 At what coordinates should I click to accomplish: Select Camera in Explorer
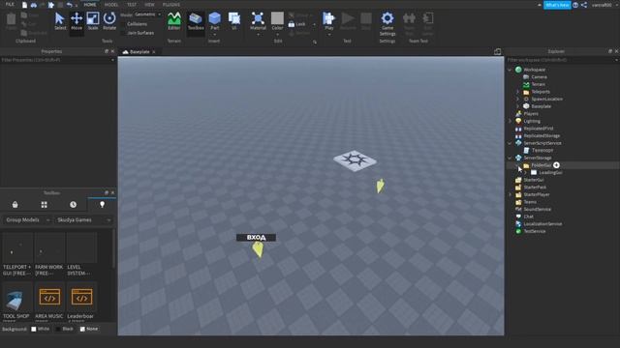click(x=539, y=77)
